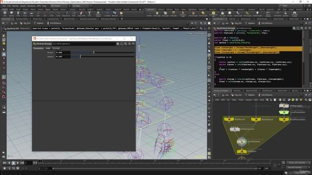Add a Stereo Camera from the shelf

point(268,14)
